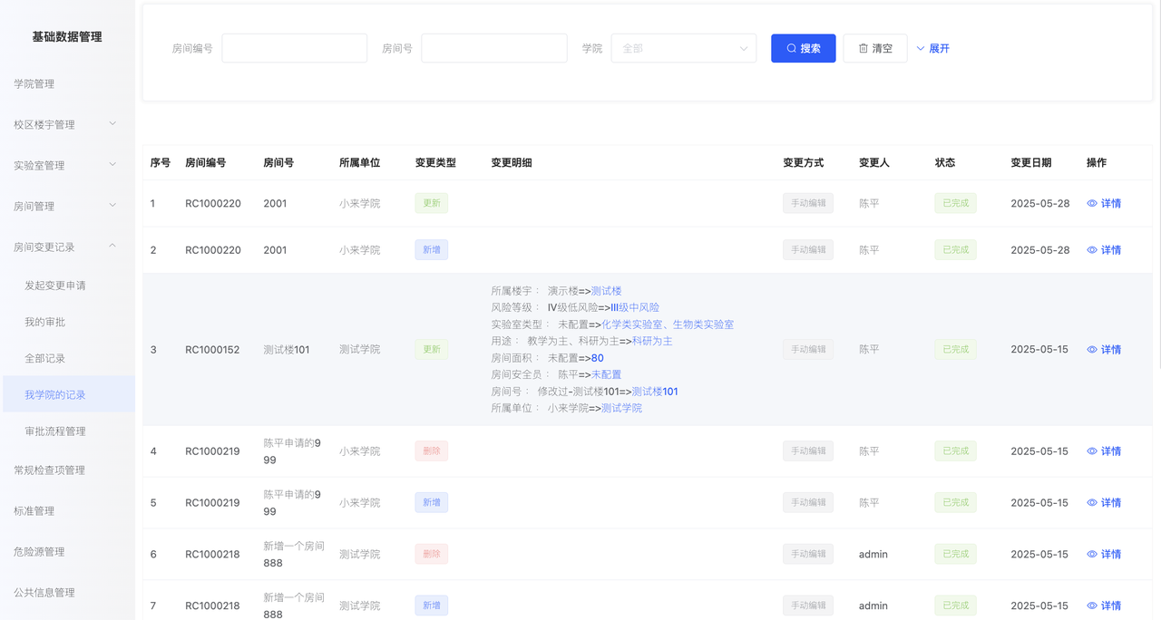Click the 更新 tag in row 3

[x=432, y=350]
